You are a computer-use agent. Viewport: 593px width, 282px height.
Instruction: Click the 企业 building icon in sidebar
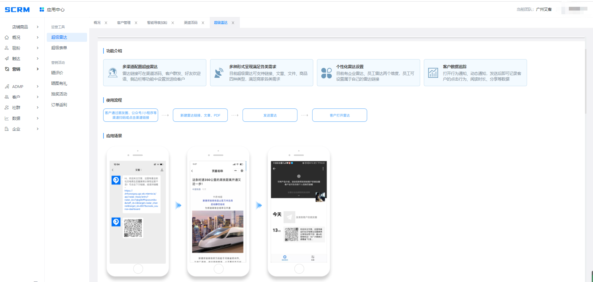[x=7, y=129]
